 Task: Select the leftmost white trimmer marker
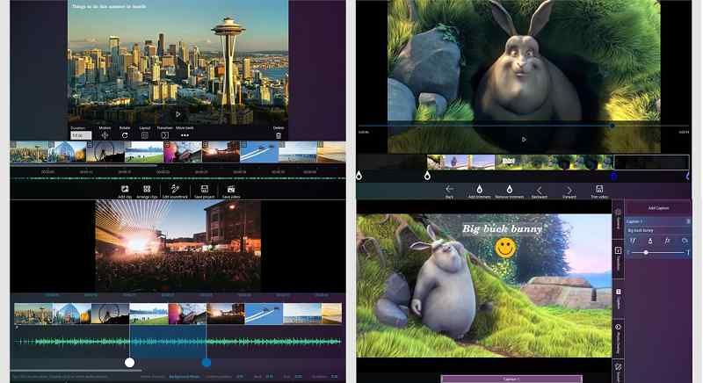pos(359,176)
